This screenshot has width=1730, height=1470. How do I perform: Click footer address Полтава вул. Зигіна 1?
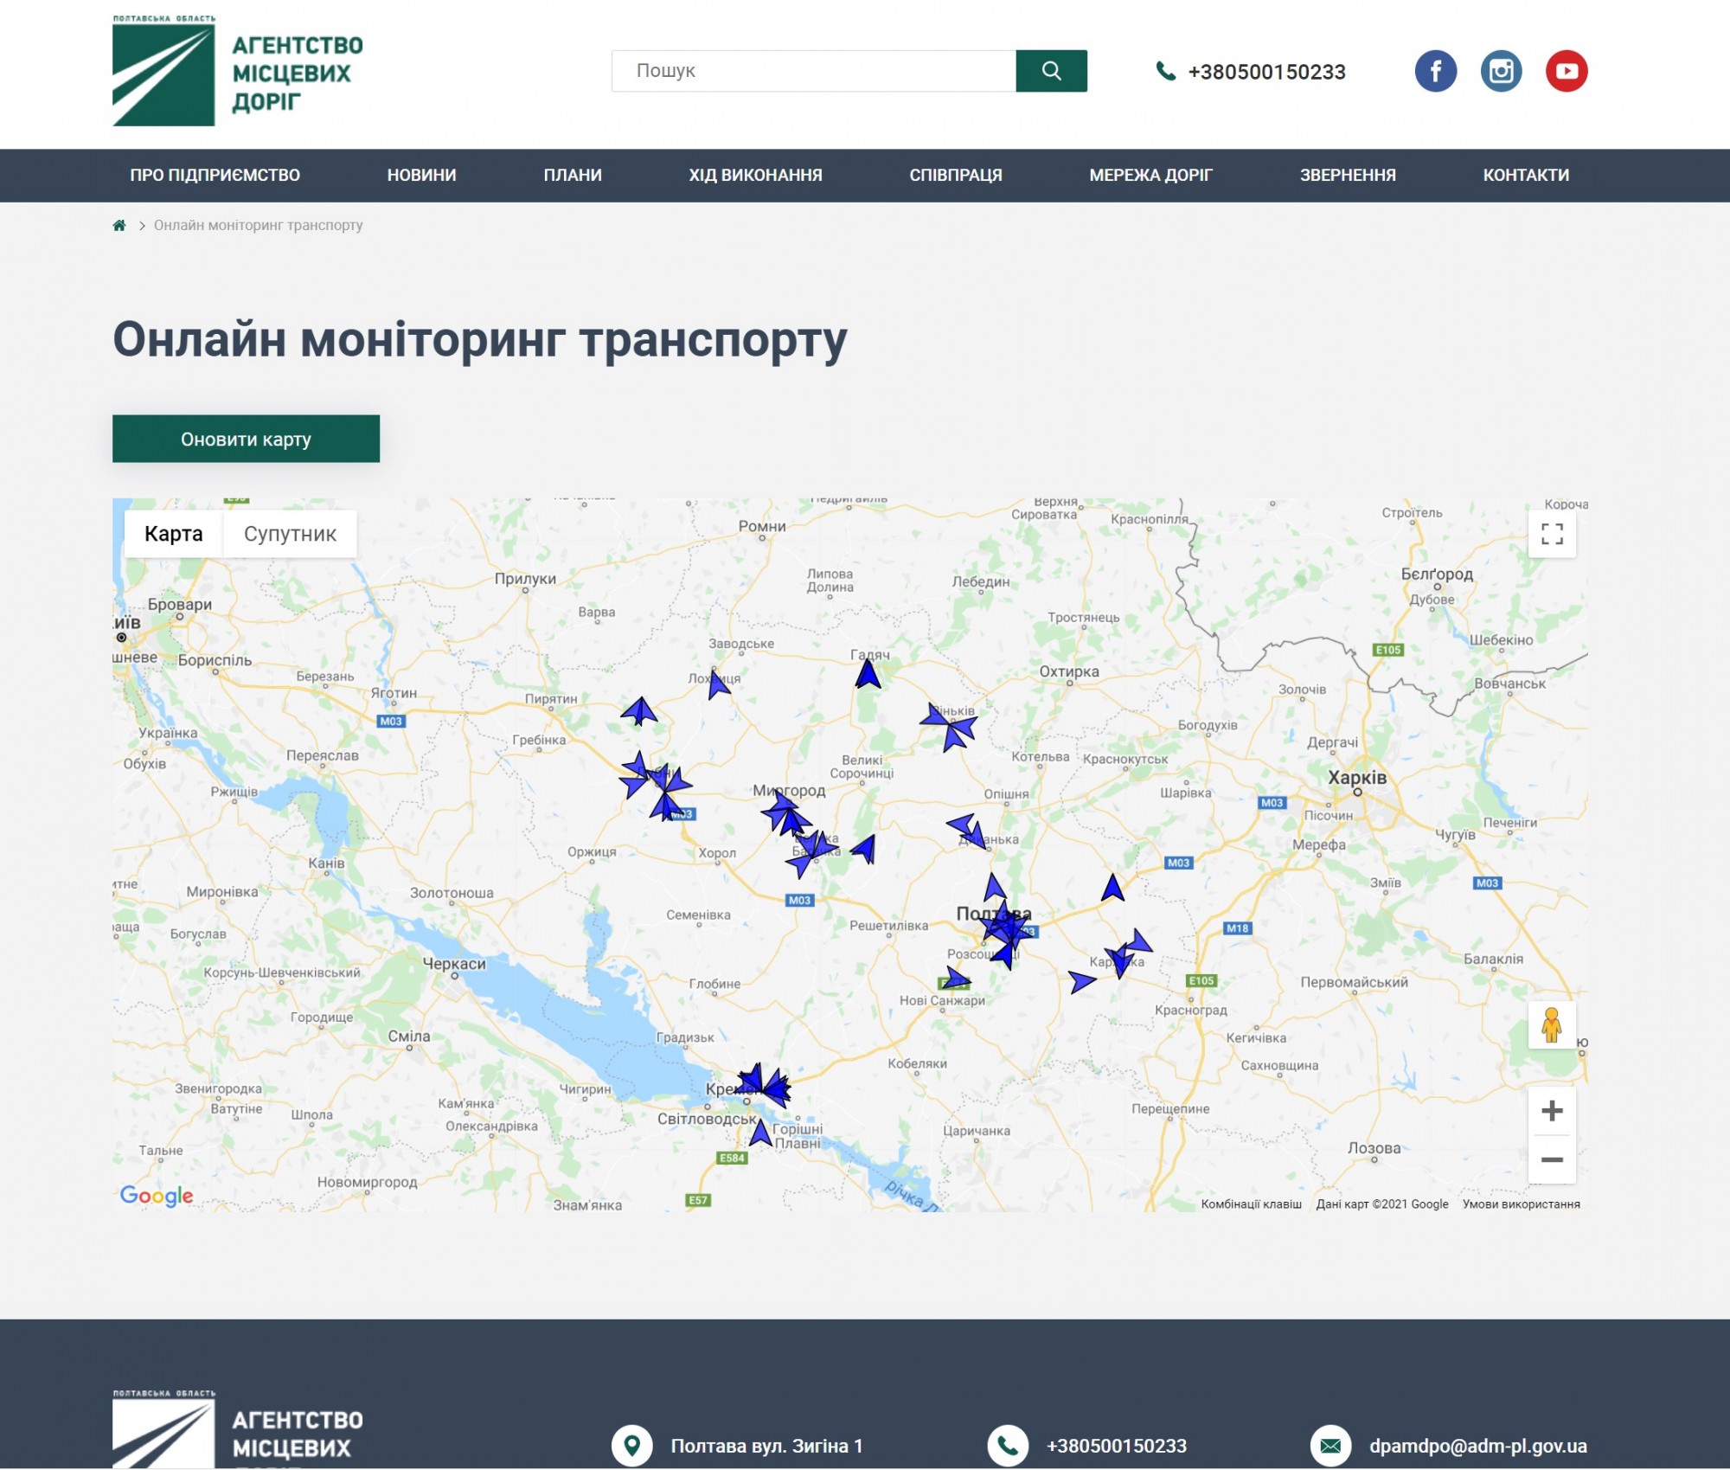point(766,1446)
